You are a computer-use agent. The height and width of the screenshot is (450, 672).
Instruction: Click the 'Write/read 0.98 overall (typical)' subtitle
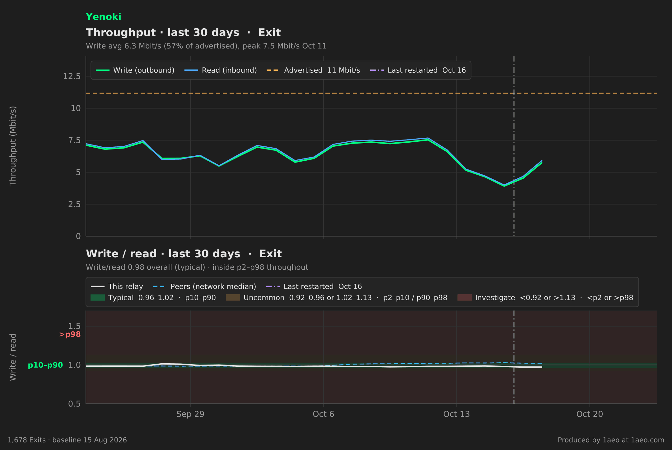click(197, 267)
